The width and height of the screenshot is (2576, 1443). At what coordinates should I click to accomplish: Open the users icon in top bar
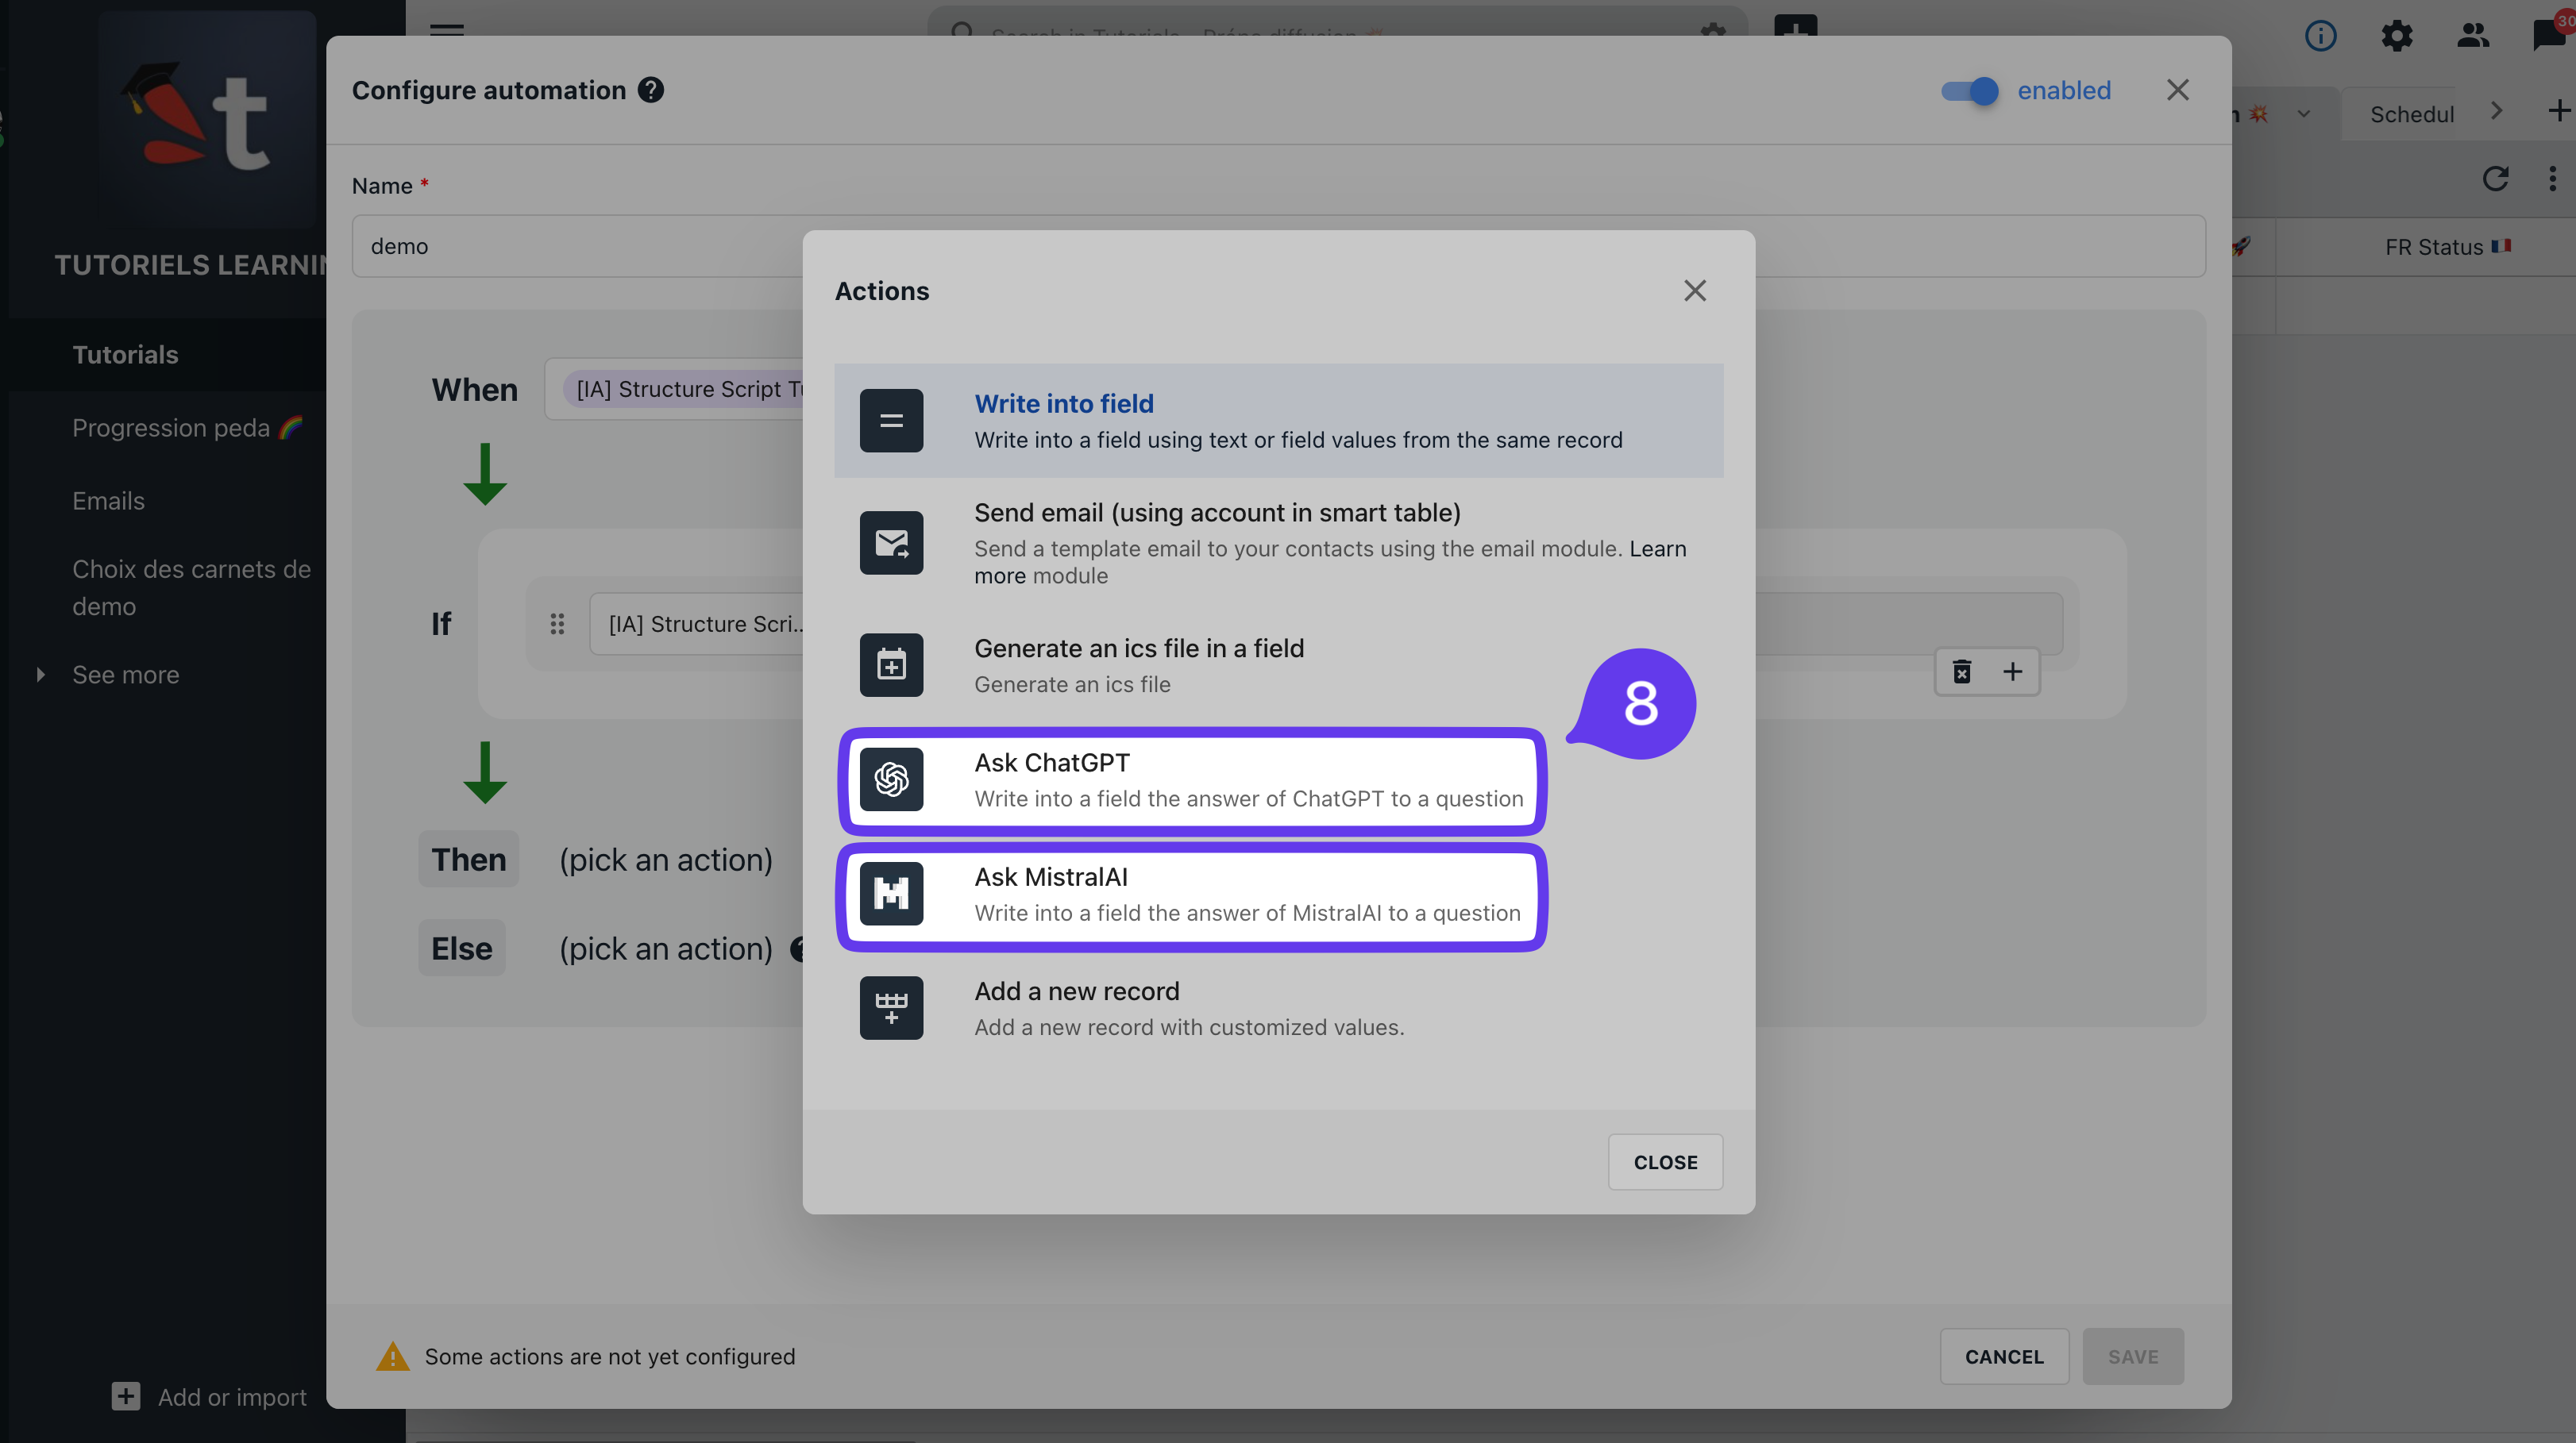click(x=2472, y=36)
